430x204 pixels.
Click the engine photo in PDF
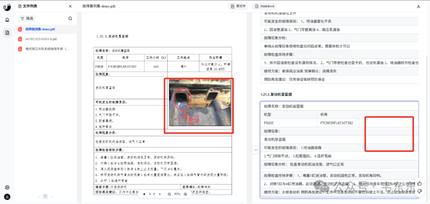(200, 103)
